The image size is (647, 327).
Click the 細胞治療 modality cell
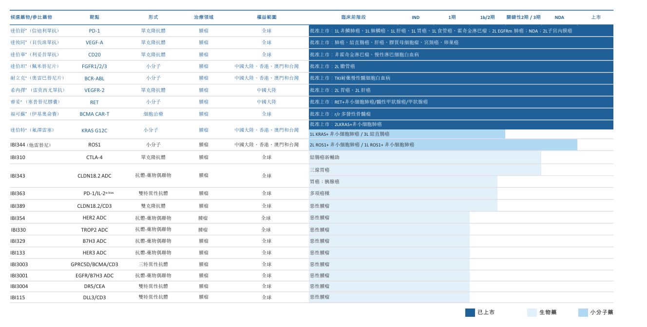pyautogui.click(x=153, y=114)
